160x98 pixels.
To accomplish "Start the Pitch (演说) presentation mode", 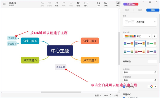I will pos(106,4).
